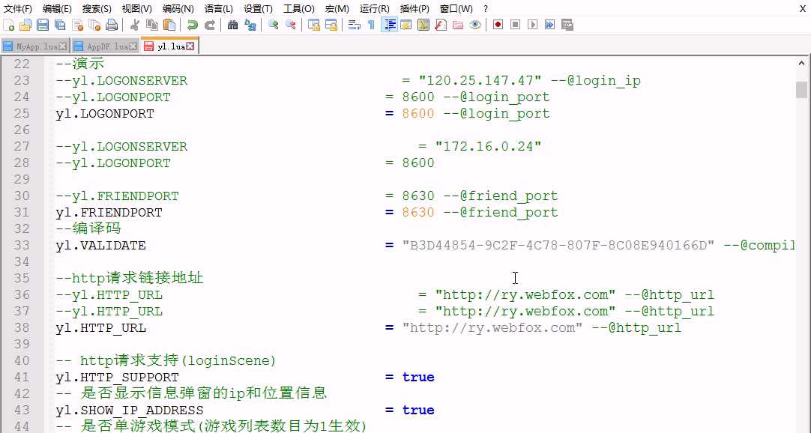The height and width of the screenshot is (433, 811).
Task: Open the 工具(O) menu
Action: 299,9
